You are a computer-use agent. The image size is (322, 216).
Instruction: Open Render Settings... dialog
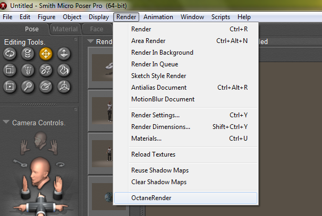click(185, 115)
